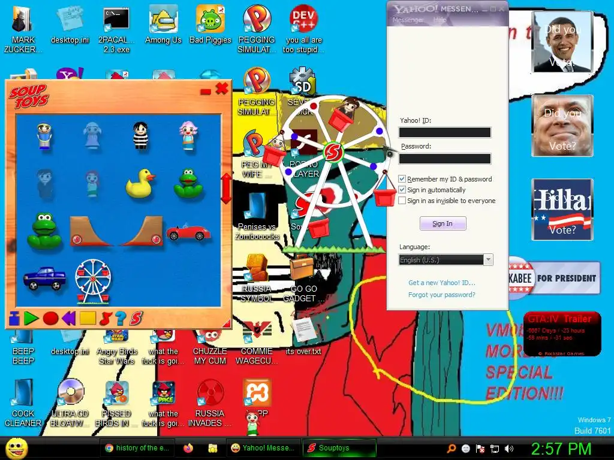Screen dimensions: 614x460
Task: Click the Yahoo! ID input field
Action: (444, 132)
